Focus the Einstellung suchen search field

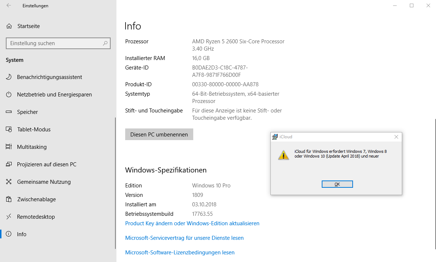pyautogui.click(x=55, y=43)
